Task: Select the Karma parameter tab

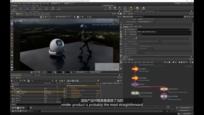Action: (136, 27)
